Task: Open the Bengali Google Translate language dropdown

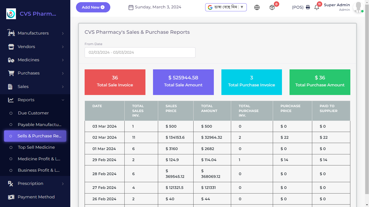Action: coord(226,7)
